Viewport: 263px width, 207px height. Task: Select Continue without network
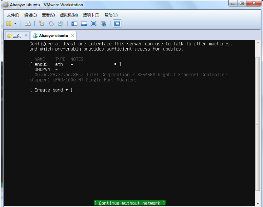pos(129,203)
